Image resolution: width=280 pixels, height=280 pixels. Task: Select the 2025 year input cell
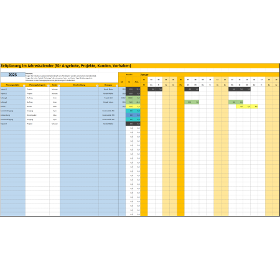pos(12,75)
